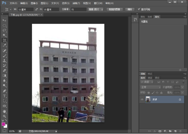This screenshot has height=134, width=188.
Task: Click the Clear button in options bar
Action: (130, 9)
